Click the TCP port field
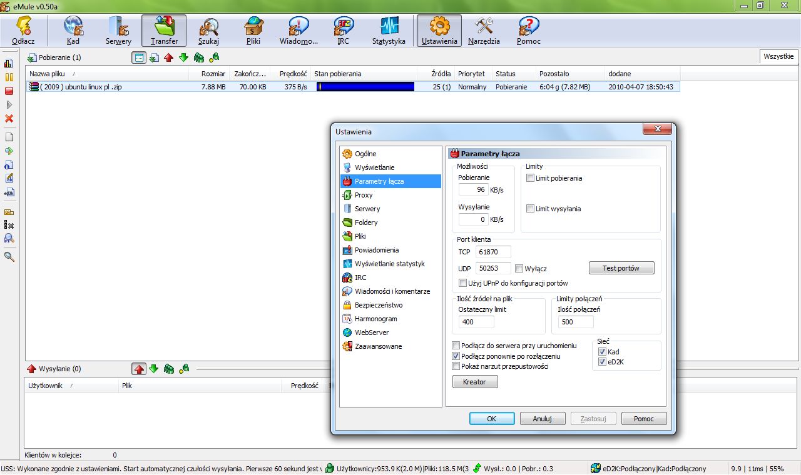801x475 pixels. click(x=493, y=252)
